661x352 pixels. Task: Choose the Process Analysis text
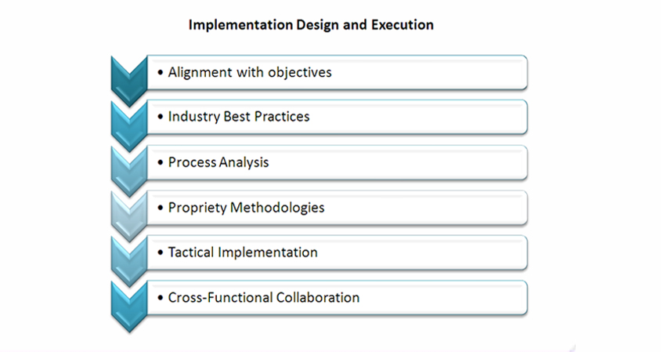219,162
